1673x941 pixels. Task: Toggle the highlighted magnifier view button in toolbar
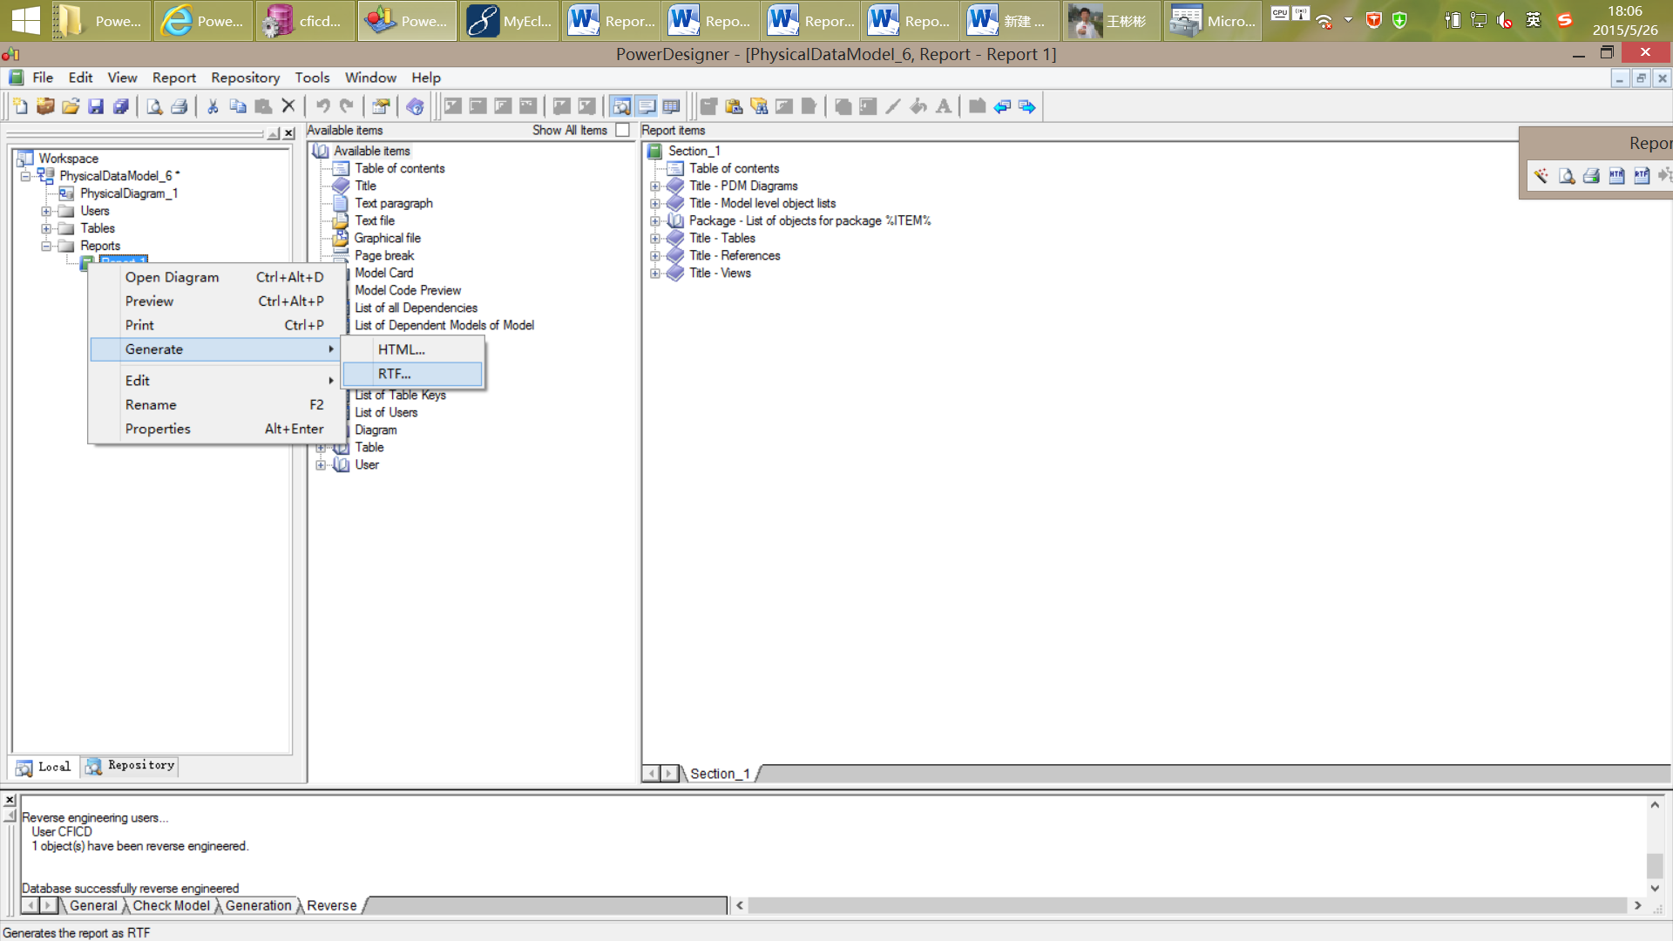pyautogui.click(x=621, y=106)
